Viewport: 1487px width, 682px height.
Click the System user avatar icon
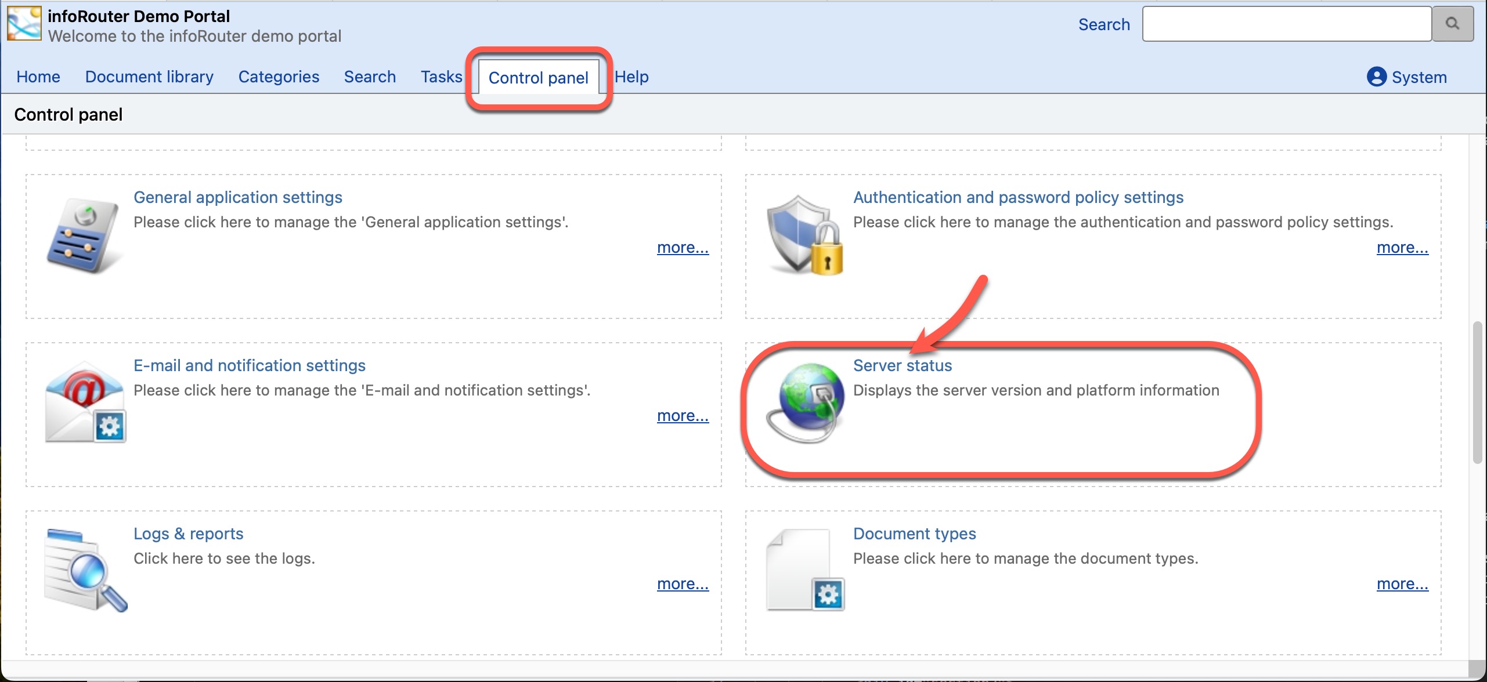point(1376,77)
